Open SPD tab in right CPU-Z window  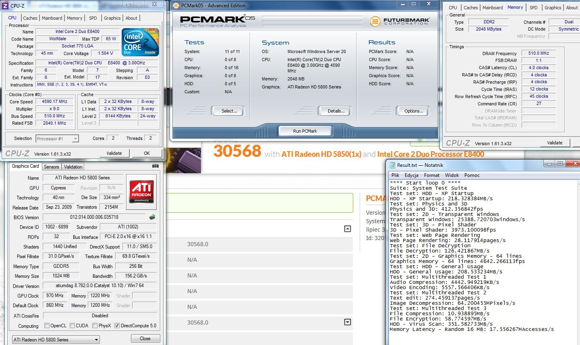click(x=534, y=8)
